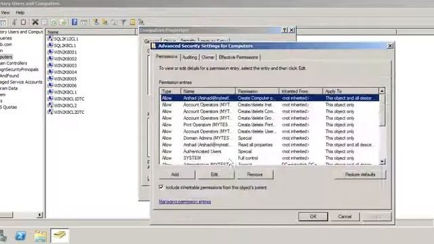Select the WIN2K8001 computer icon
The height and width of the screenshot is (244, 434).
coord(50,52)
